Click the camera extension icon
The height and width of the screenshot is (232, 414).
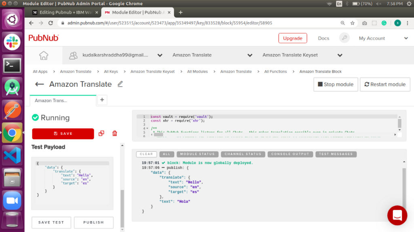click(x=364, y=23)
